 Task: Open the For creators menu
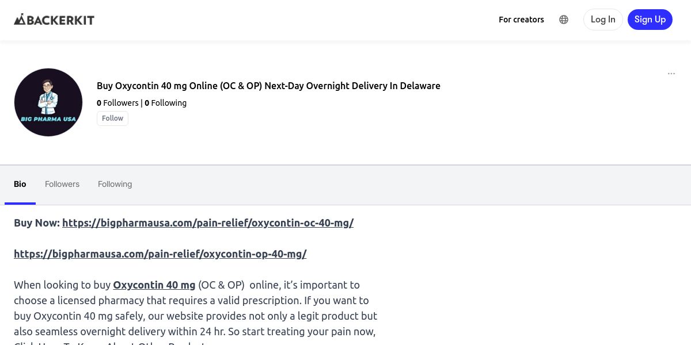coord(521,20)
